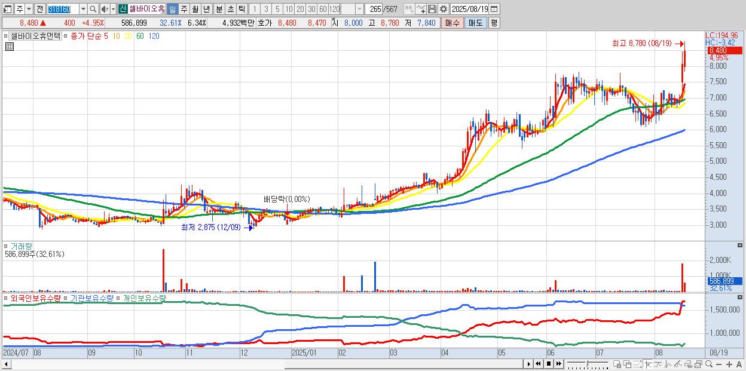746x371 pixels.
Task: Open the chart settings gear icon
Action: point(443,9)
